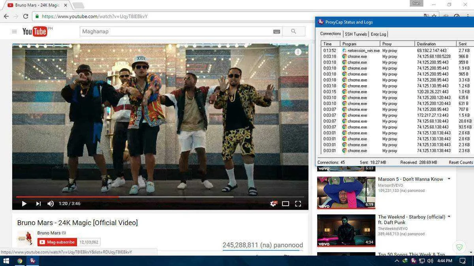
Task: Expand options arrow beside Maroon 5 video
Action: click(449, 179)
